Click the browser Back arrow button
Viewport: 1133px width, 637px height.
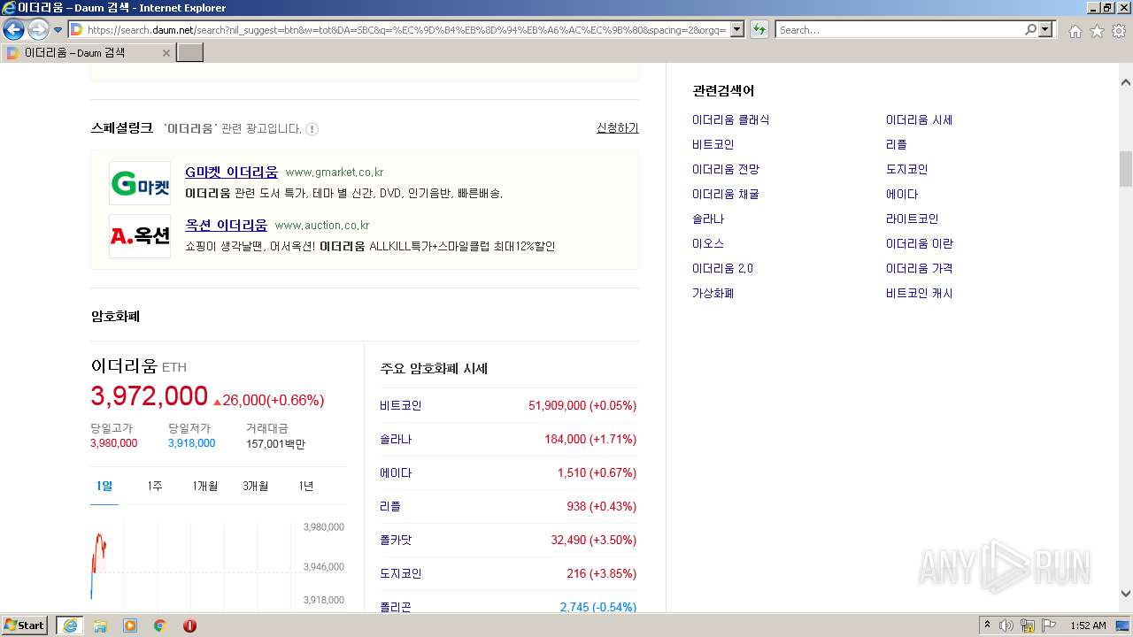(x=13, y=30)
